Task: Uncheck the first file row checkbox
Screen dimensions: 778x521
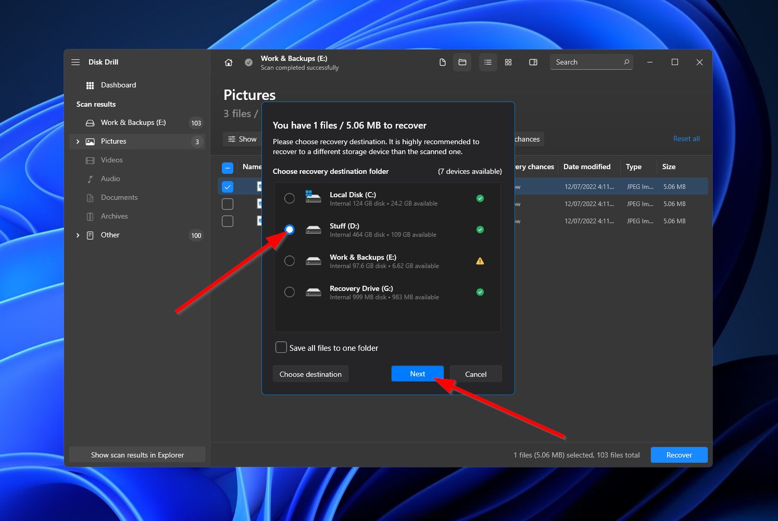Action: [x=228, y=187]
